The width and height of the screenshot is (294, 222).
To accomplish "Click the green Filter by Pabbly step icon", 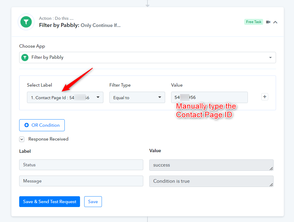I will (x=26, y=22).
